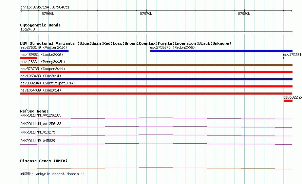Screen dimensions: 302x184
Task: Click the red bar under esv3892940
Action: pos(156,86)
